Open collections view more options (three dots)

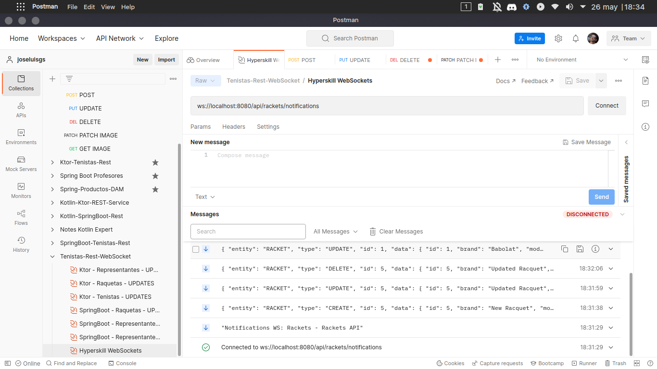pos(173,79)
